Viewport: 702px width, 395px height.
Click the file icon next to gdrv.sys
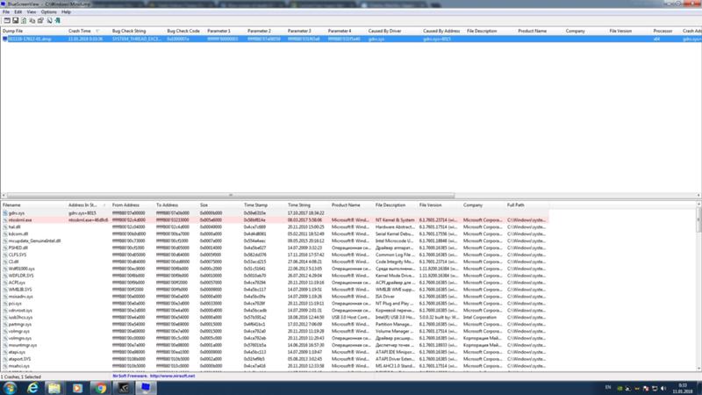(5, 213)
